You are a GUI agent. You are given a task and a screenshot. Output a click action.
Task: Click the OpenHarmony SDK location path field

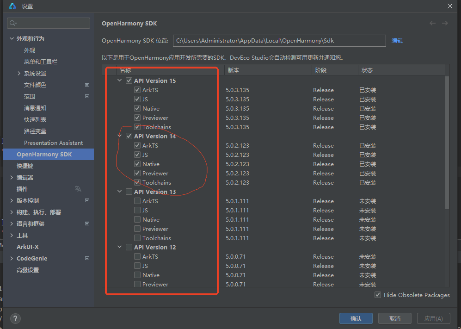tap(279, 41)
